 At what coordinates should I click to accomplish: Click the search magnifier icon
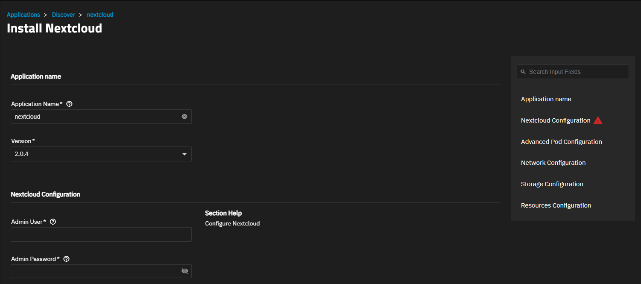click(523, 72)
